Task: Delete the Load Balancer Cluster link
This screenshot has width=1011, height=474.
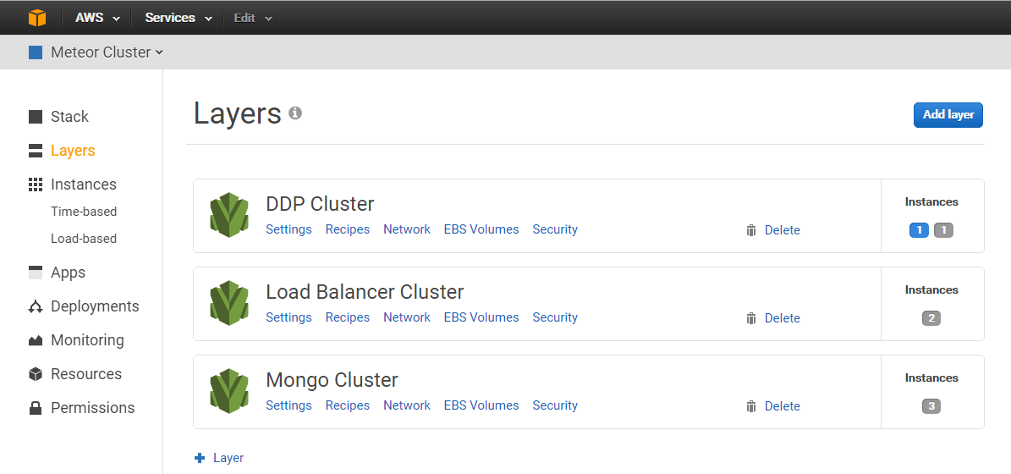Action: pyautogui.click(x=782, y=318)
